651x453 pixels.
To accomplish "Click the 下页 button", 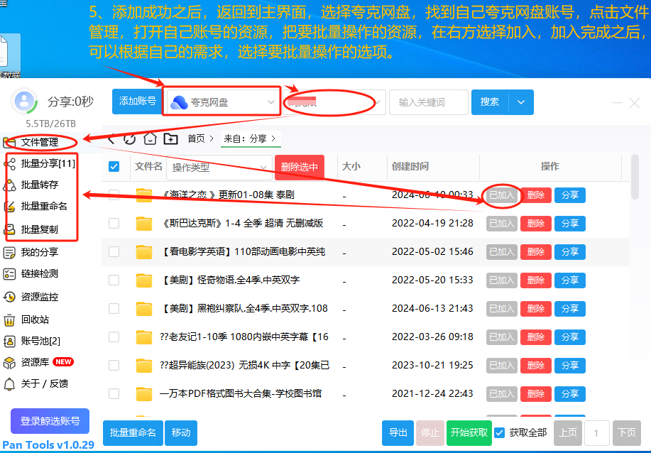I will pos(626,432).
